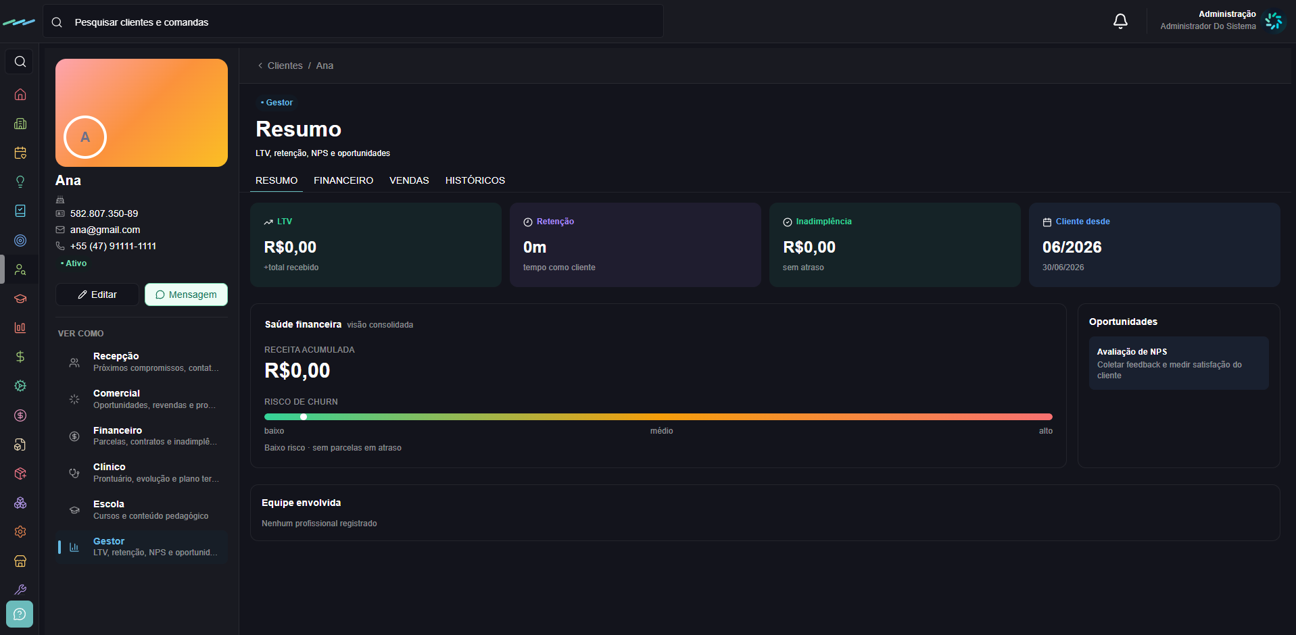This screenshot has width=1296, height=635.
Task: Open the Cliente desde card
Action: [1155, 245]
